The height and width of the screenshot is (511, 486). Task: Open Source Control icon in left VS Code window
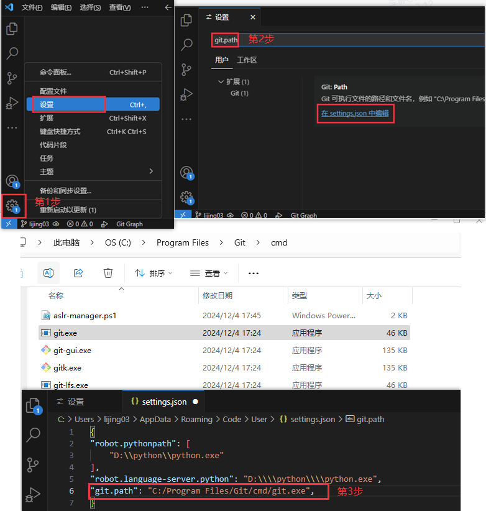(x=12, y=78)
